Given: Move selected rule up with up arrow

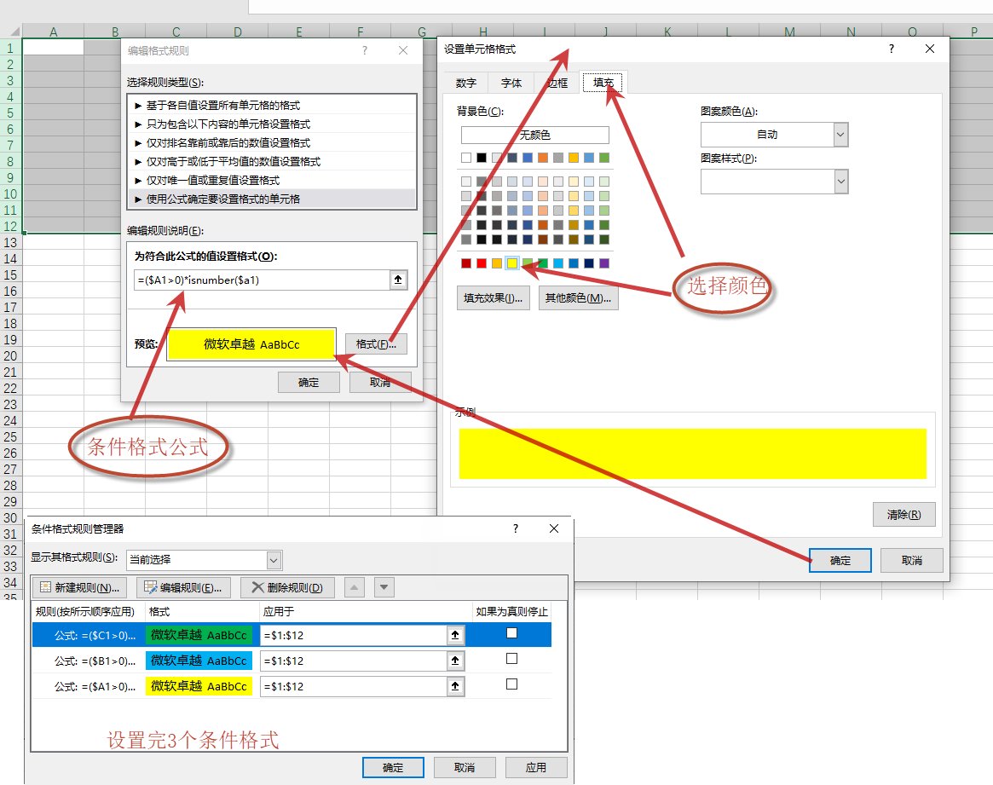Looking at the screenshot, I should click(x=355, y=587).
